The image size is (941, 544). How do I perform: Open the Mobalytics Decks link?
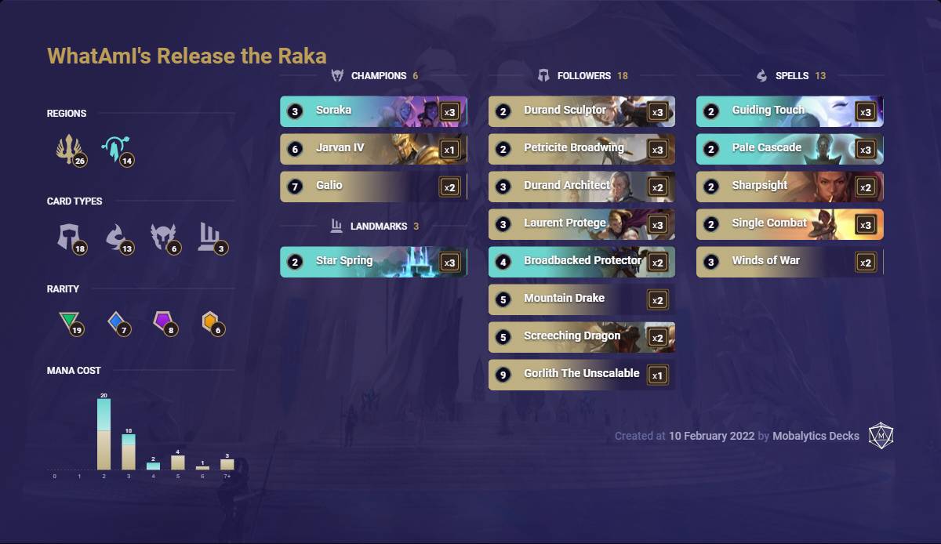816,435
